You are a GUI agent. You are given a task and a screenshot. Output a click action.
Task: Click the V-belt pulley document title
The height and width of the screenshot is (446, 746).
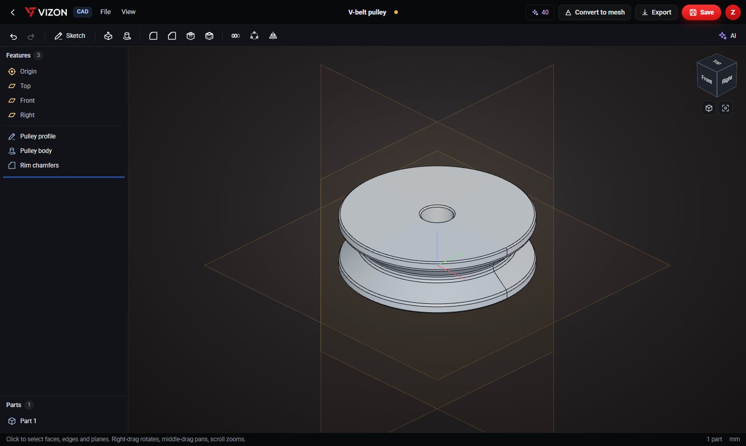367,12
